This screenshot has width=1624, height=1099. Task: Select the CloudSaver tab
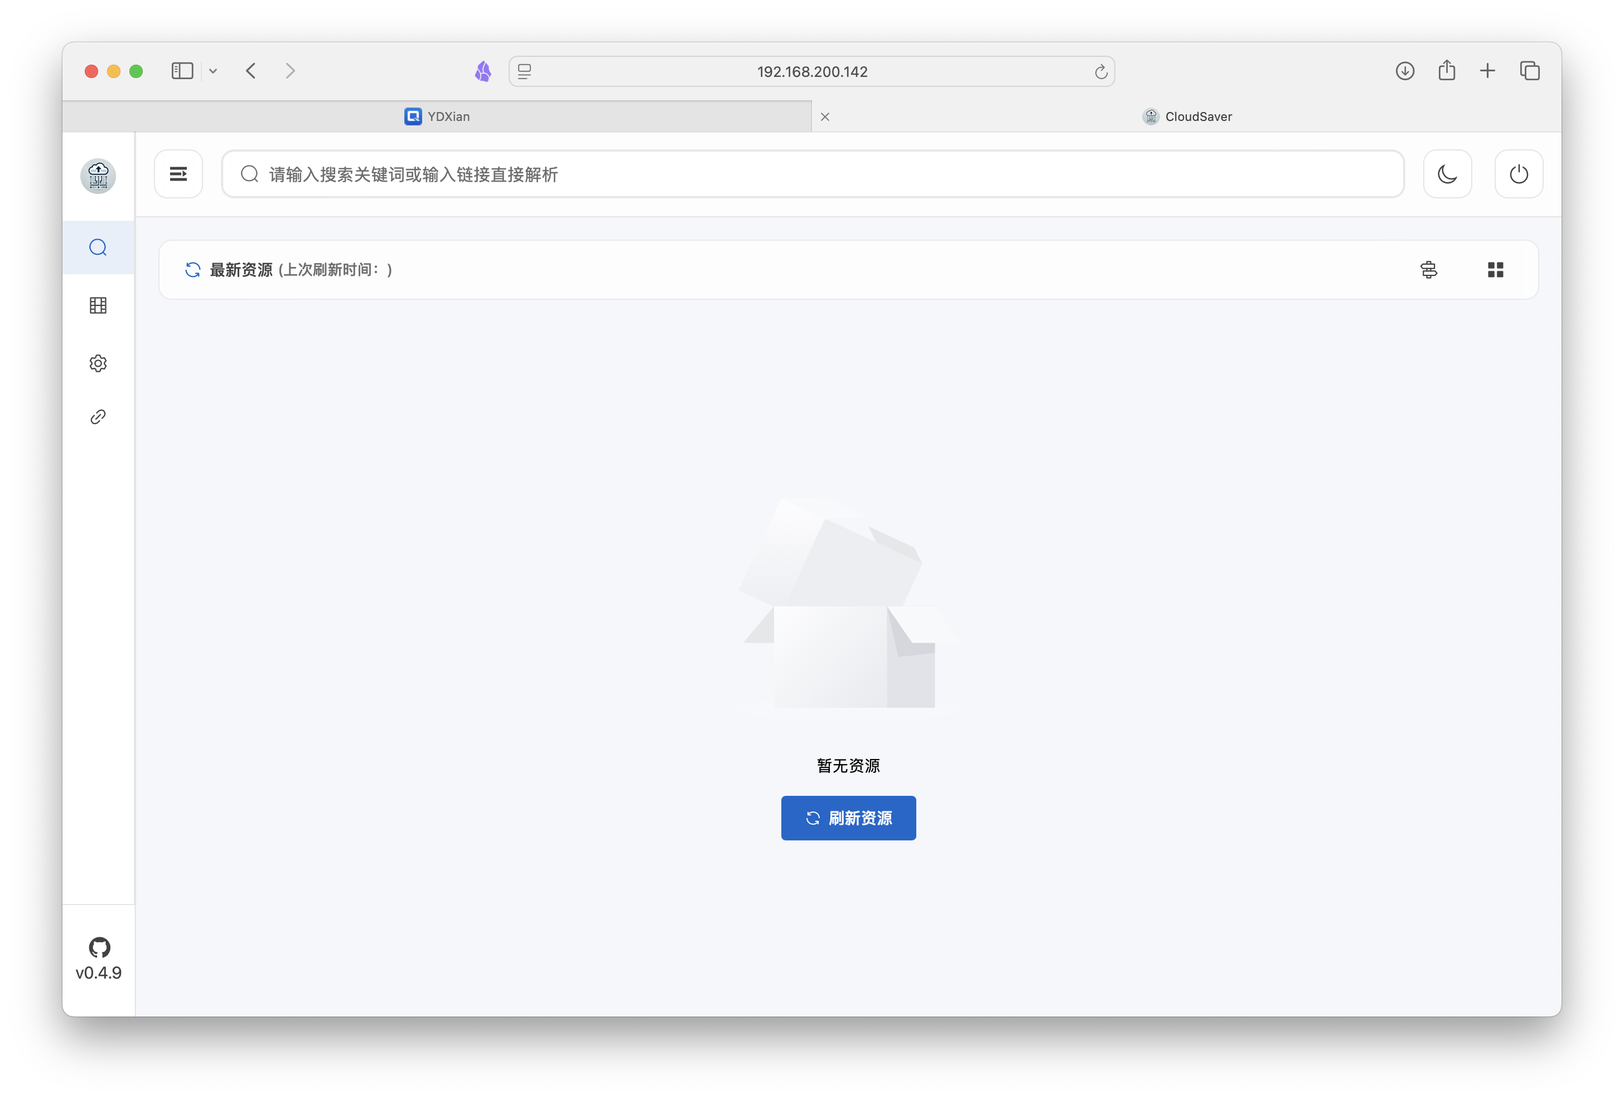coord(1187,116)
